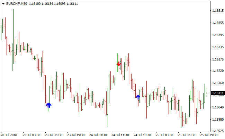Click the 1.15925 bottom price label
This screenshot has height=139, width=225.
pos(217,131)
